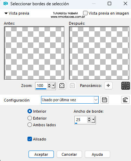
Task: Click the Cancelar button
Action: 69,154
